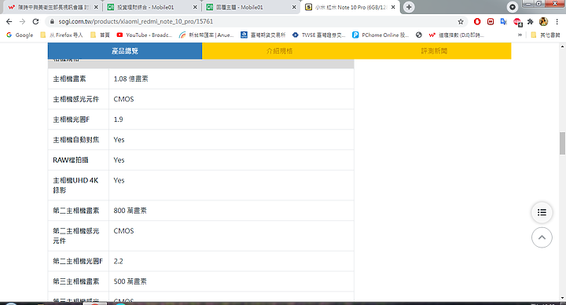Bookmark this page with the star icon
Image resolution: width=566 pixels, height=305 pixels.
coord(461,22)
